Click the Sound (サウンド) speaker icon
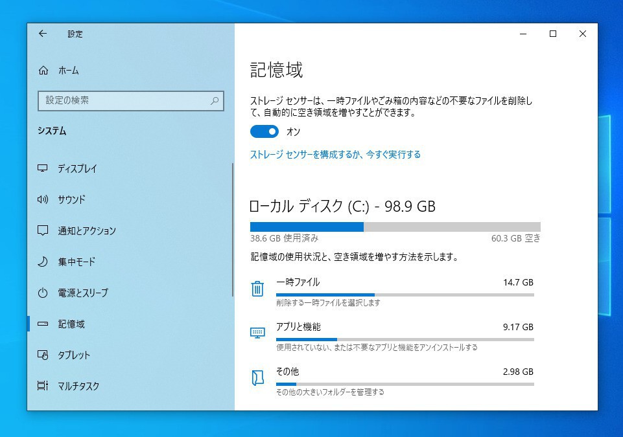The width and height of the screenshot is (623, 437). [x=43, y=199]
